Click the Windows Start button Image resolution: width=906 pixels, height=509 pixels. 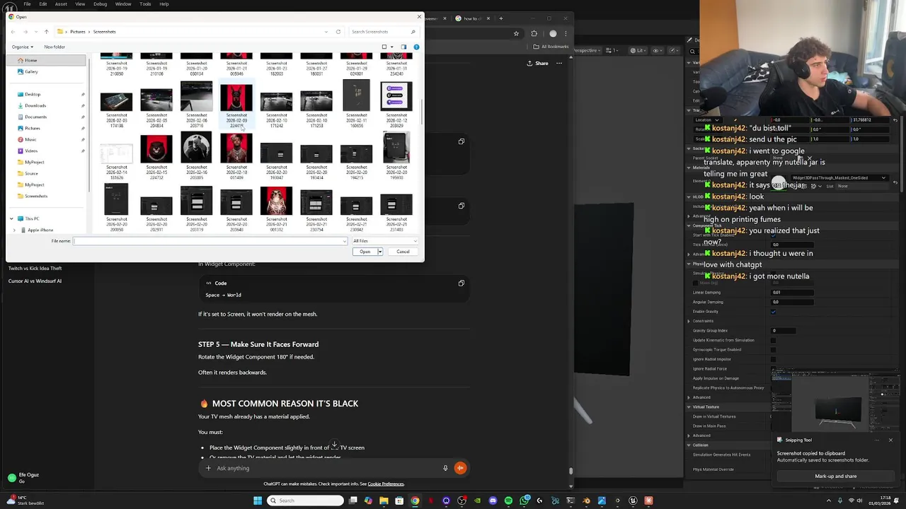point(258,501)
